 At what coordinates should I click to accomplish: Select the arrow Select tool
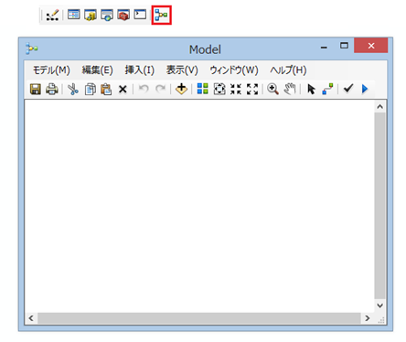tap(311, 90)
